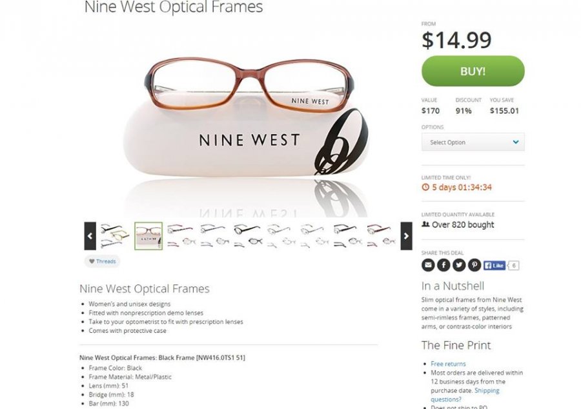Click the heart Threads tag
The height and width of the screenshot is (409, 581).
pos(102,261)
